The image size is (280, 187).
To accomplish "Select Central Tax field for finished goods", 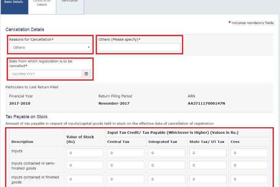I will pyautogui.click(x=125, y=179).
